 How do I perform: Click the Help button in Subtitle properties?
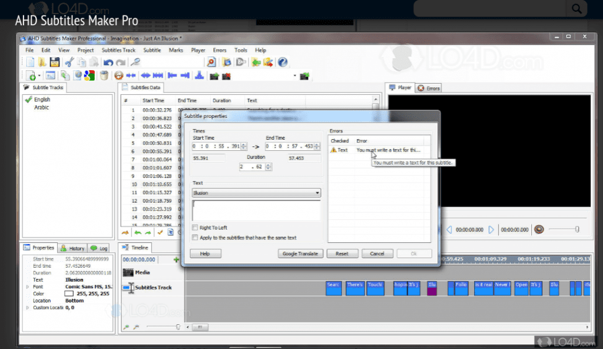click(205, 253)
